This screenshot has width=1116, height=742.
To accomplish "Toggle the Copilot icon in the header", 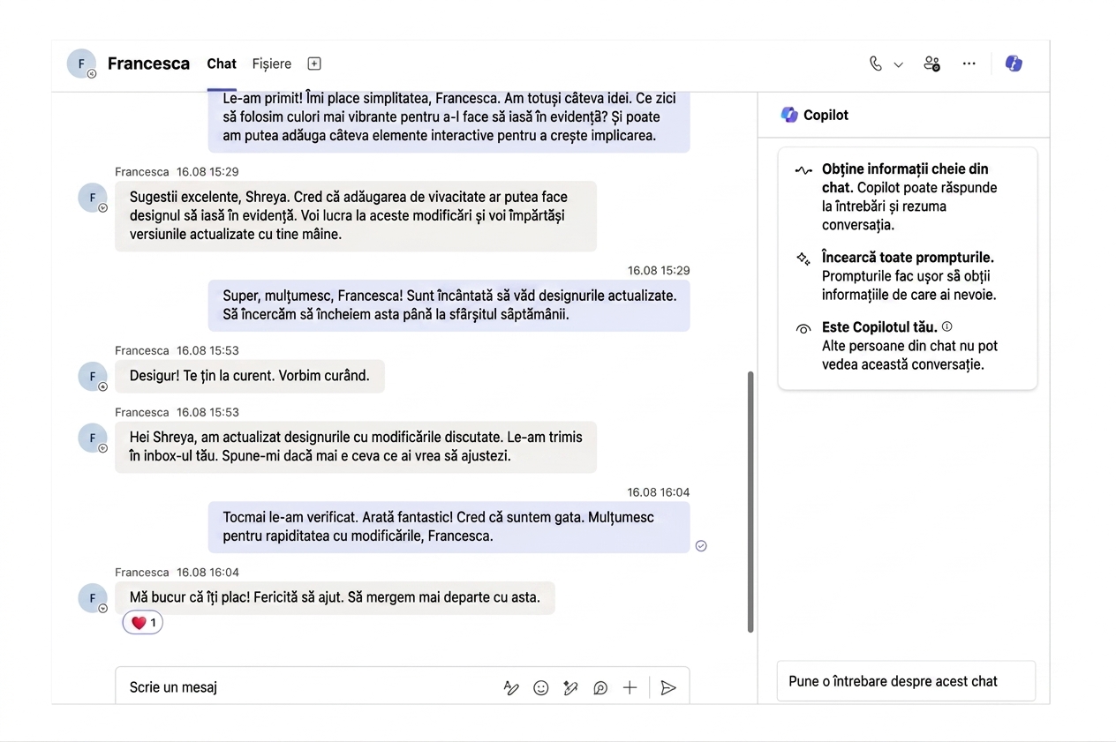I will pyautogui.click(x=1014, y=64).
